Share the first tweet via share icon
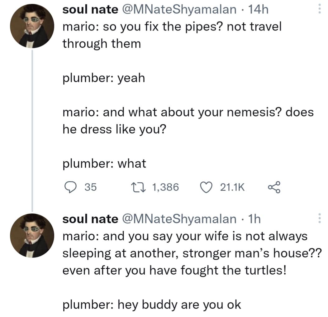The image size is (328, 317). coord(274,187)
